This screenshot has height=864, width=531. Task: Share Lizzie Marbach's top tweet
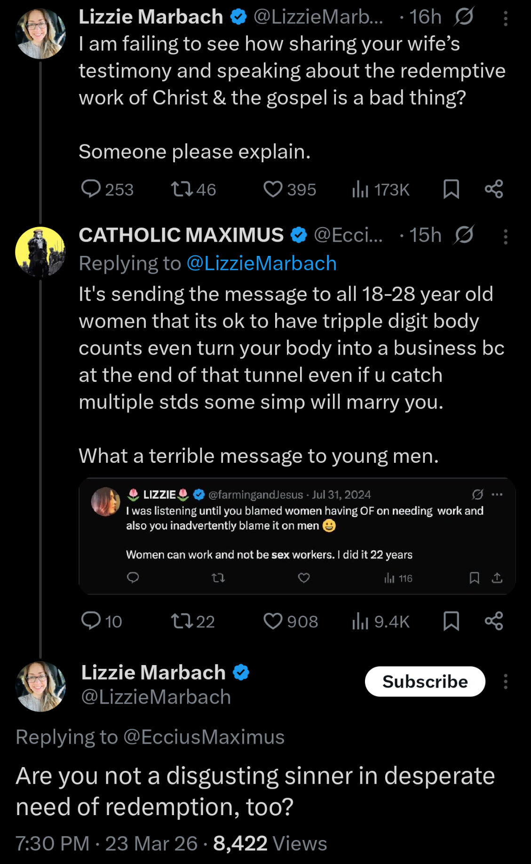tap(494, 189)
